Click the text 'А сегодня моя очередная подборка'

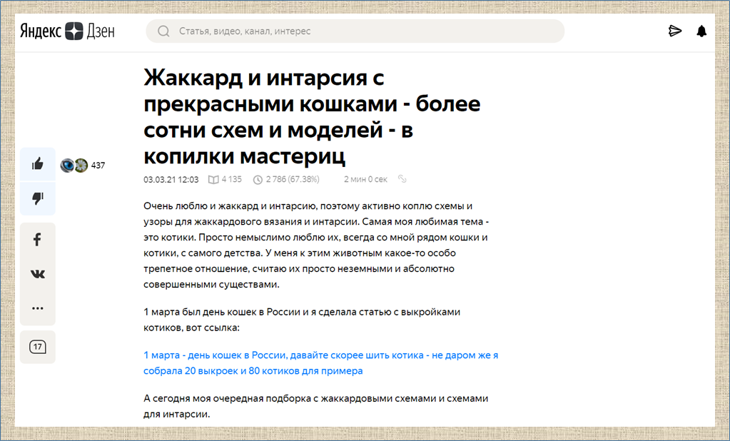(315, 406)
